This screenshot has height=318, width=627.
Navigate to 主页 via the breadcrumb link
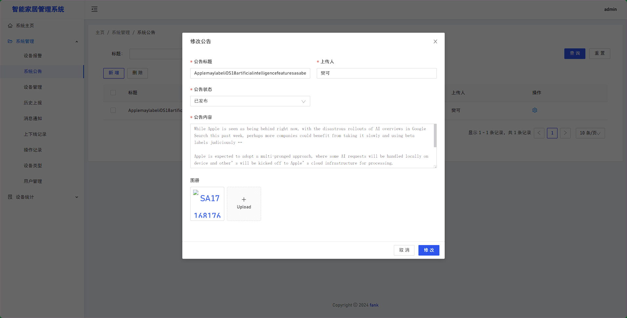pyautogui.click(x=100, y=32)
